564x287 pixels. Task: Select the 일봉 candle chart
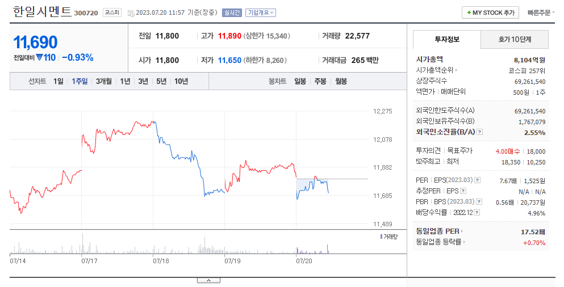coord(300,81)
